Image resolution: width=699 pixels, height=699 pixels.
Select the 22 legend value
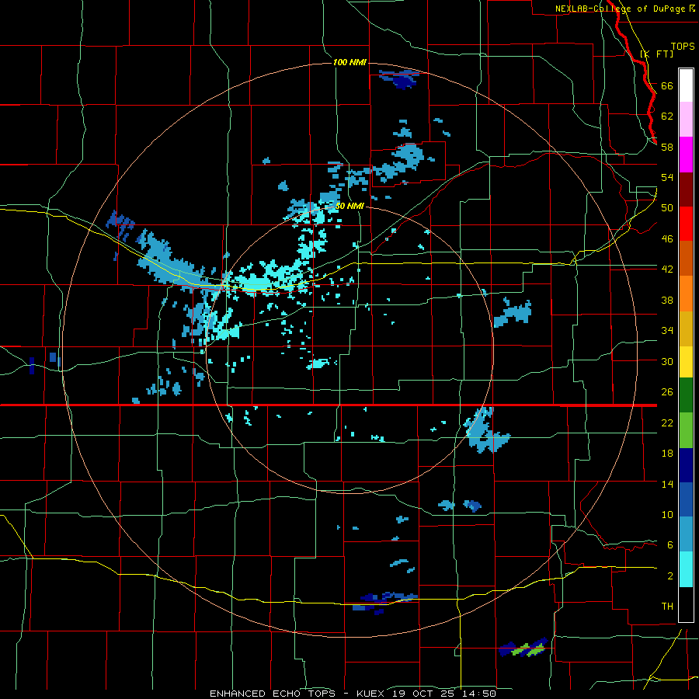point(667,423)
